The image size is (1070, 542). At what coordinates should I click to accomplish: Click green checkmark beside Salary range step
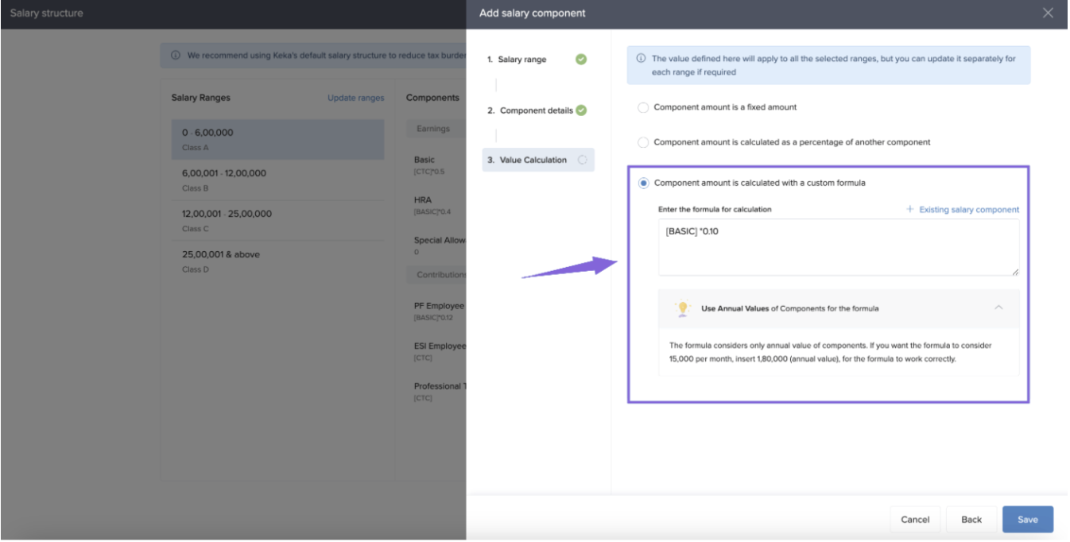click(581, 60)
